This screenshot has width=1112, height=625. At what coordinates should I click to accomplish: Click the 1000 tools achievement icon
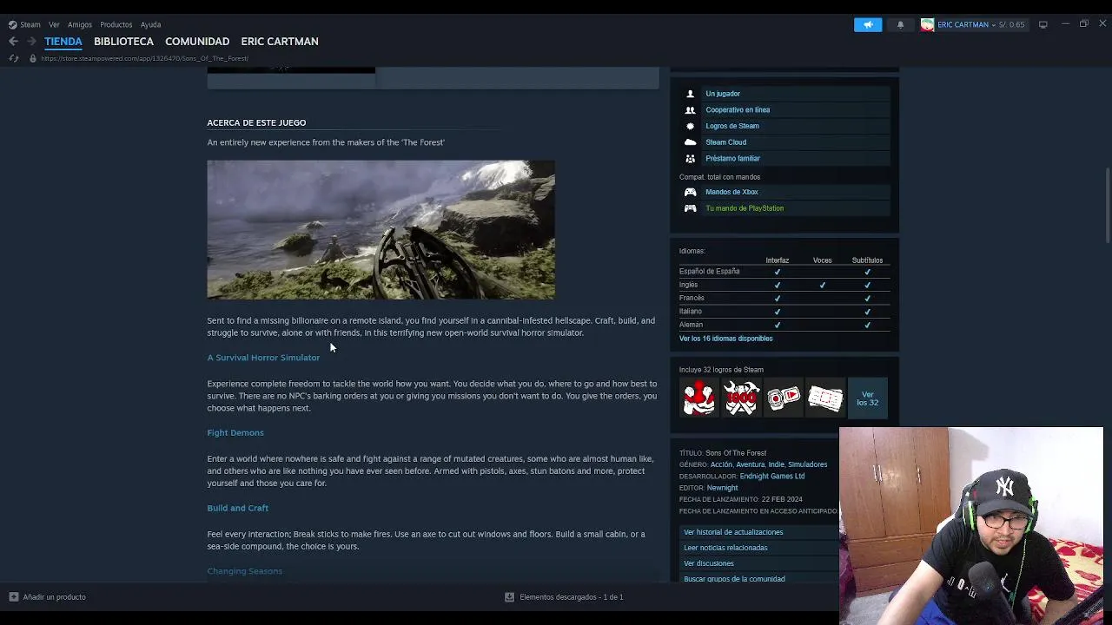pyautogui.click(x=741, y=398)
